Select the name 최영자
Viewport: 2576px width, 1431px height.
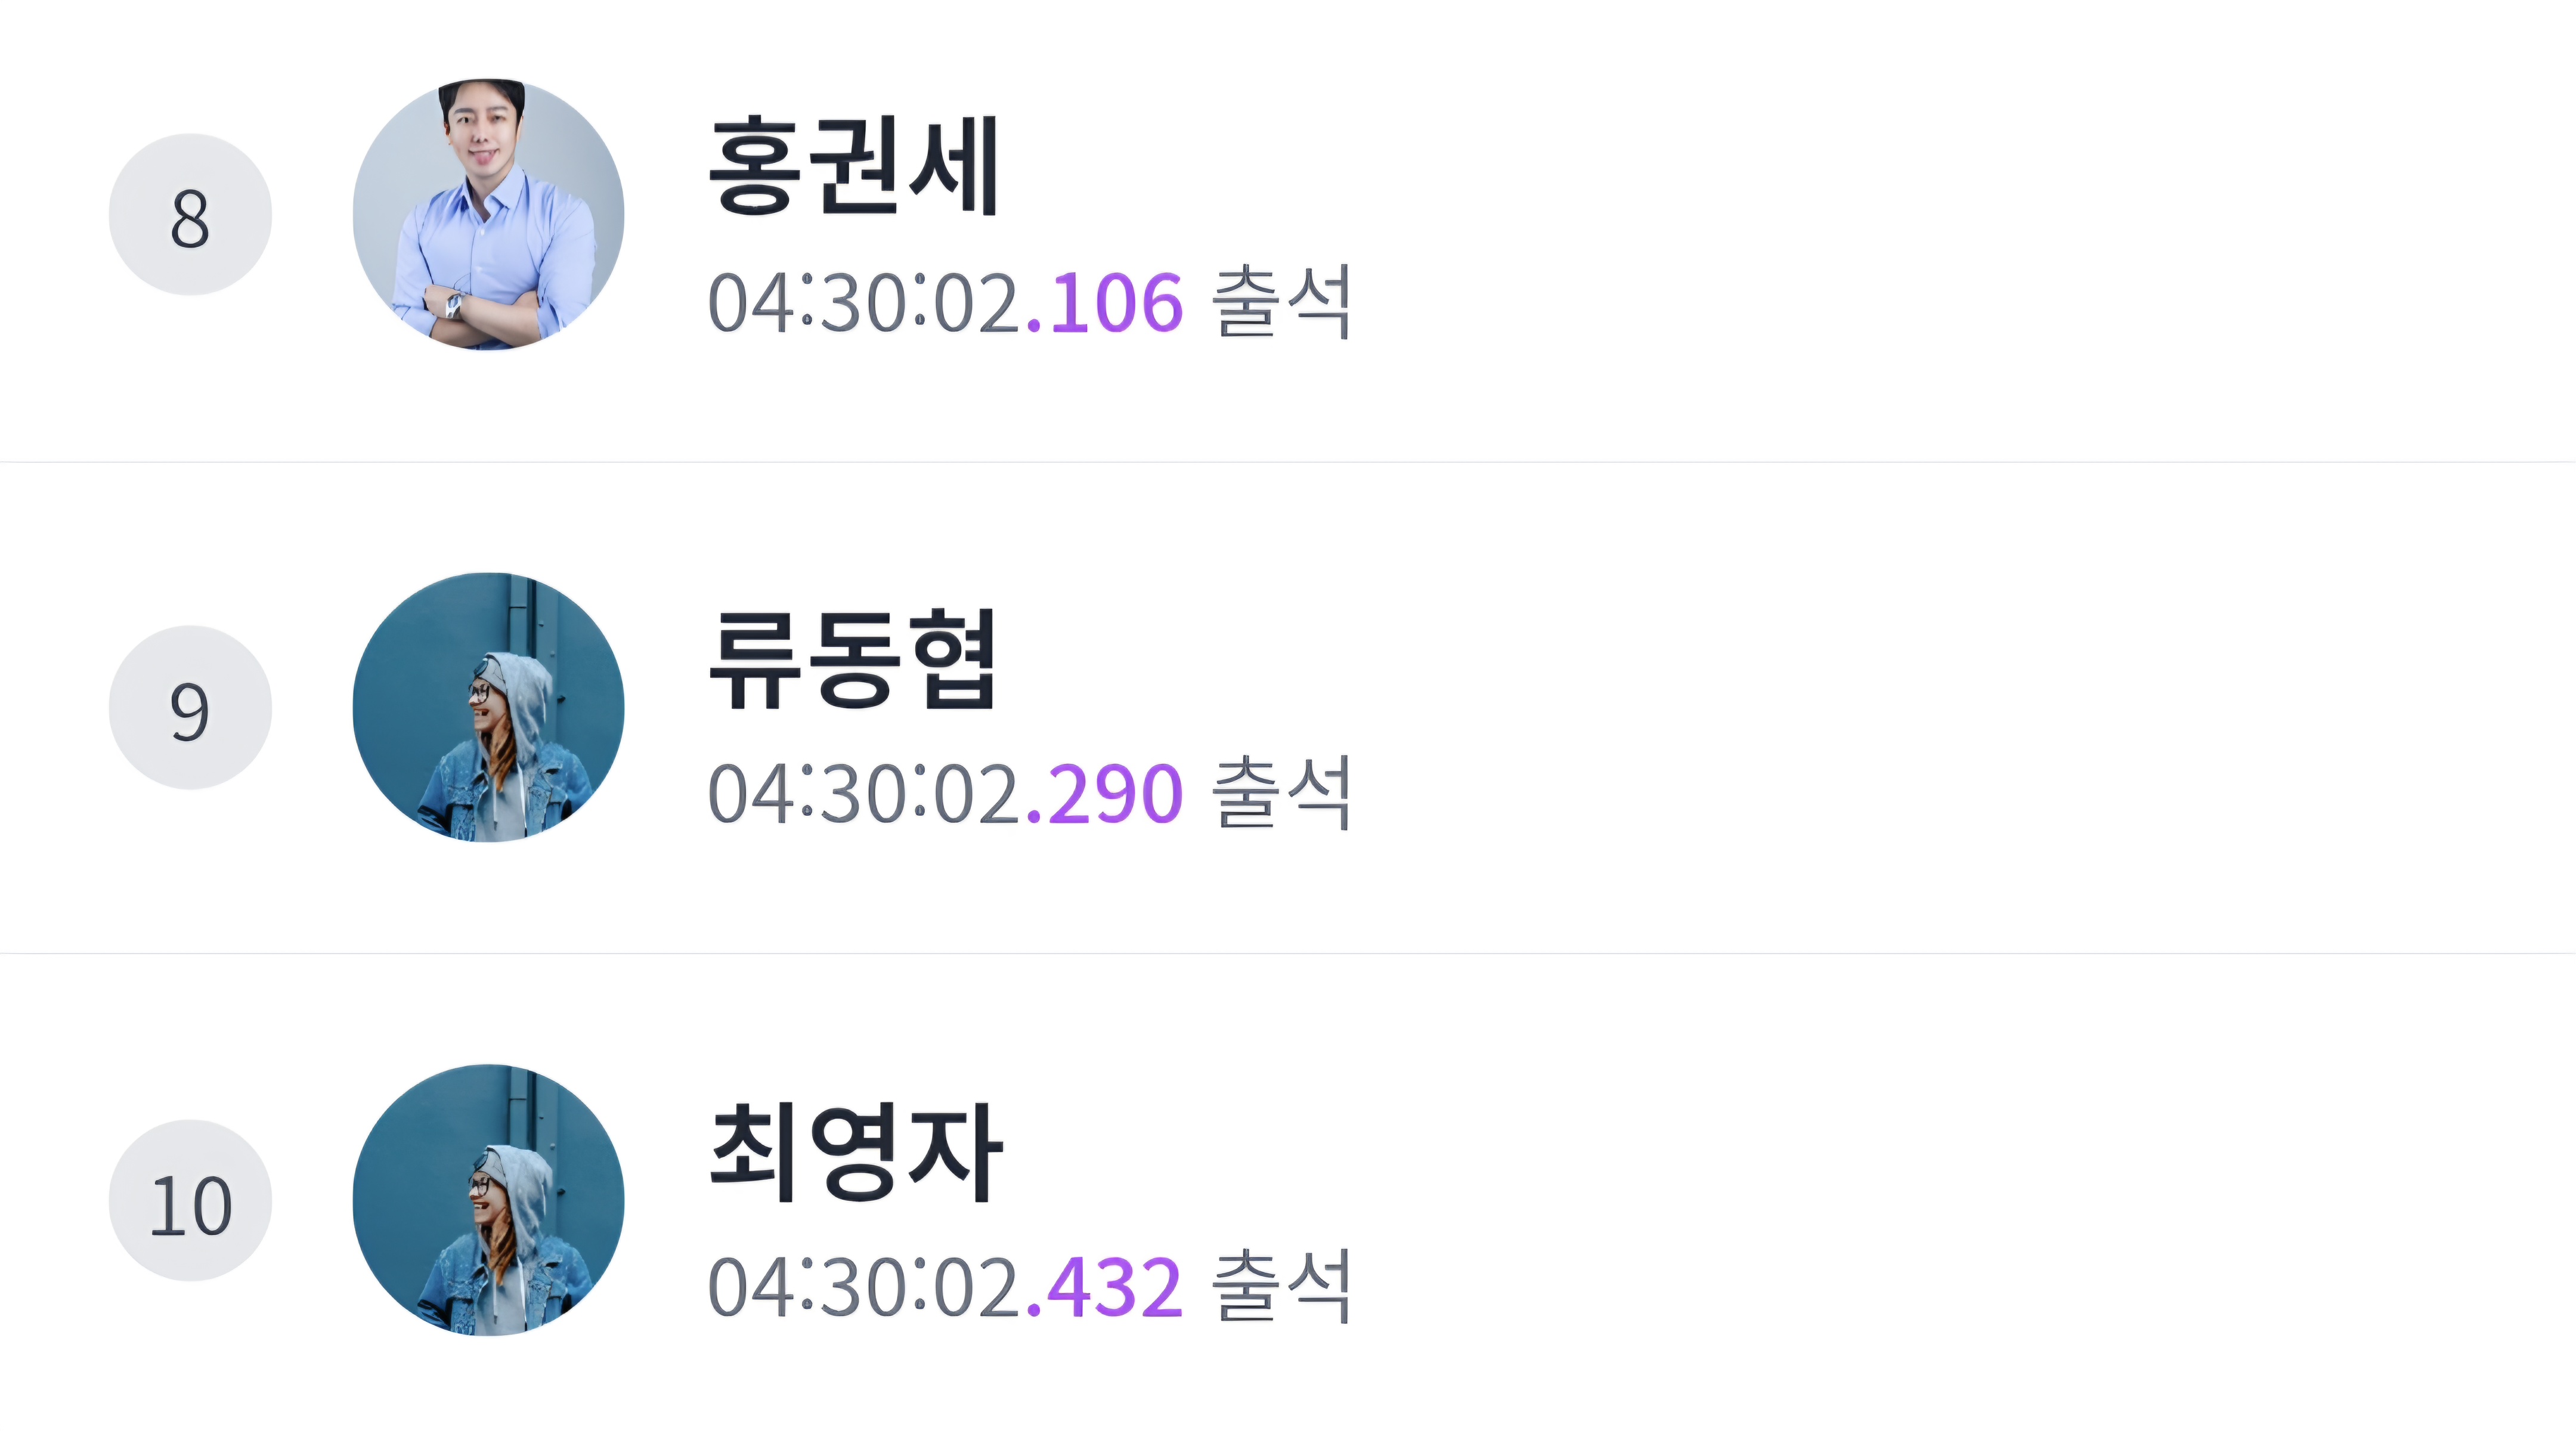855,1145
